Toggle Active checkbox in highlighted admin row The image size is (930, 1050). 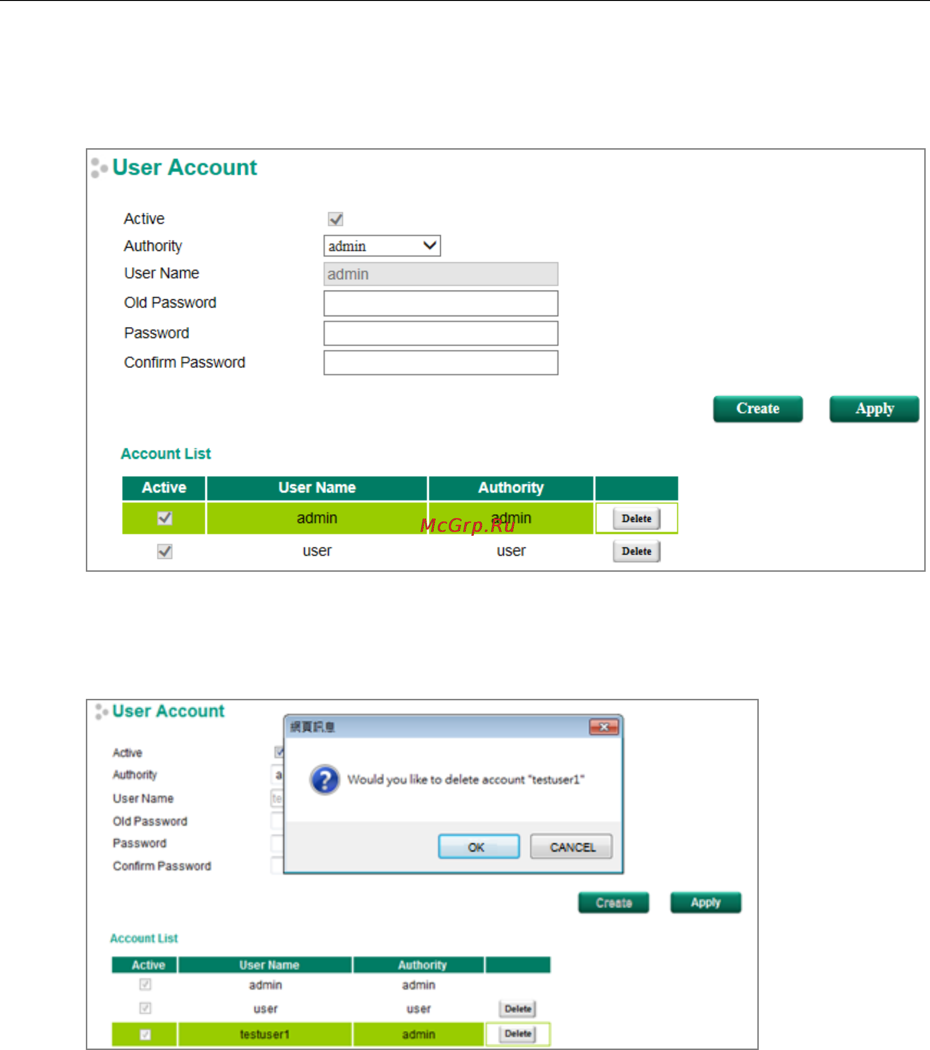coord(165,519)
